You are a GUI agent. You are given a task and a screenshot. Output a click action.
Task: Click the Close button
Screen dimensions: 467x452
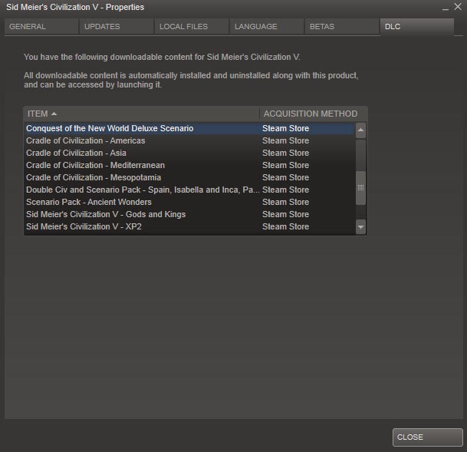tap(427, 437)
